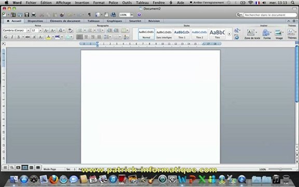This screenshot has height=187, width=299.
Task: Click the Save floppy disk icon
Action: (26, 15)
